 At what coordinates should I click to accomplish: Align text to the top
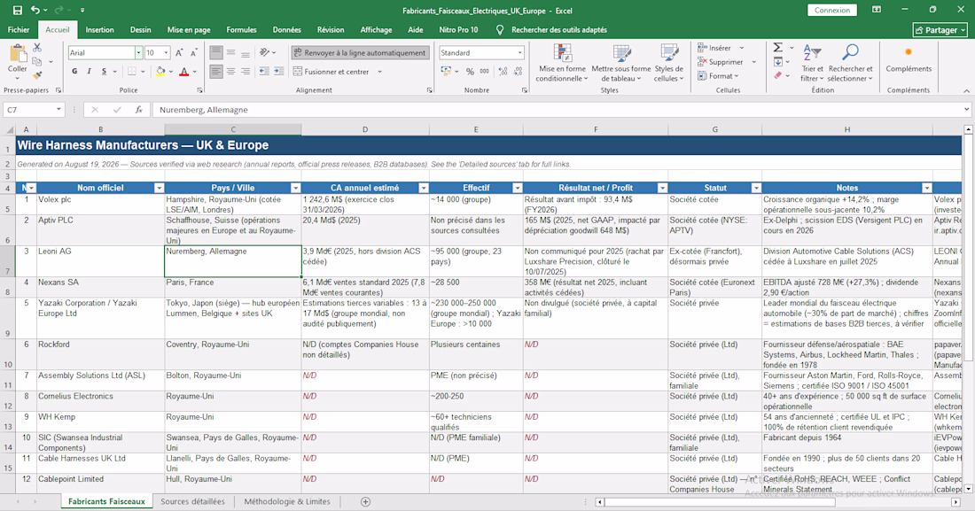click(x=215, y=53)
